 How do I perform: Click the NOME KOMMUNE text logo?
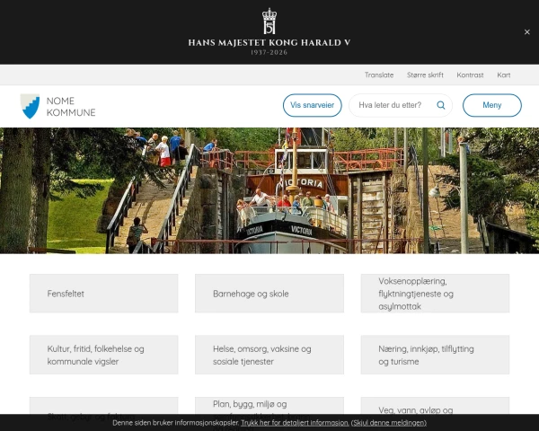pos(71,107)
